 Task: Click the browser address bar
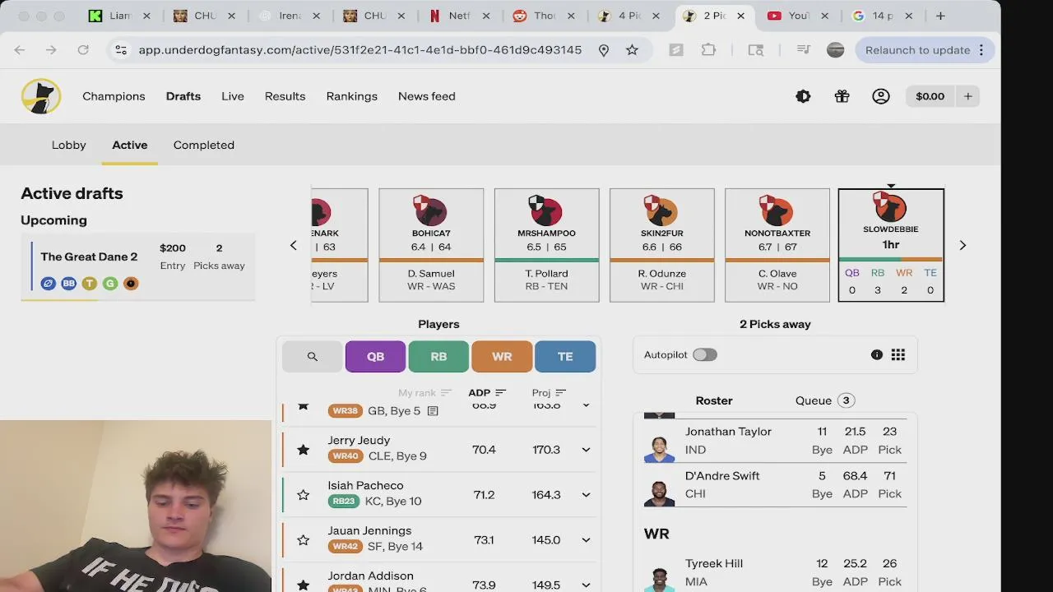click(360, 50)
